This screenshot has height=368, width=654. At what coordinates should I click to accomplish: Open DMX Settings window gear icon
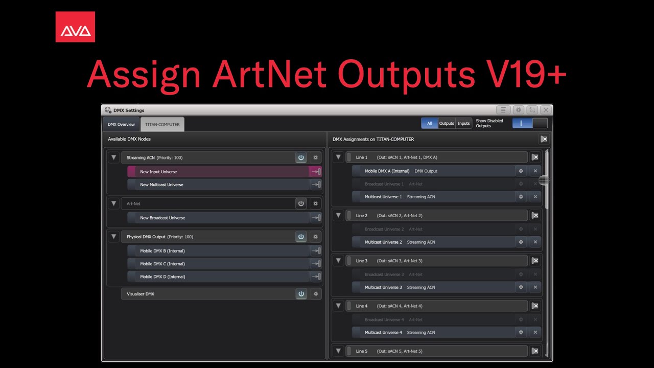pyautogui.click(x=519, y=110)
